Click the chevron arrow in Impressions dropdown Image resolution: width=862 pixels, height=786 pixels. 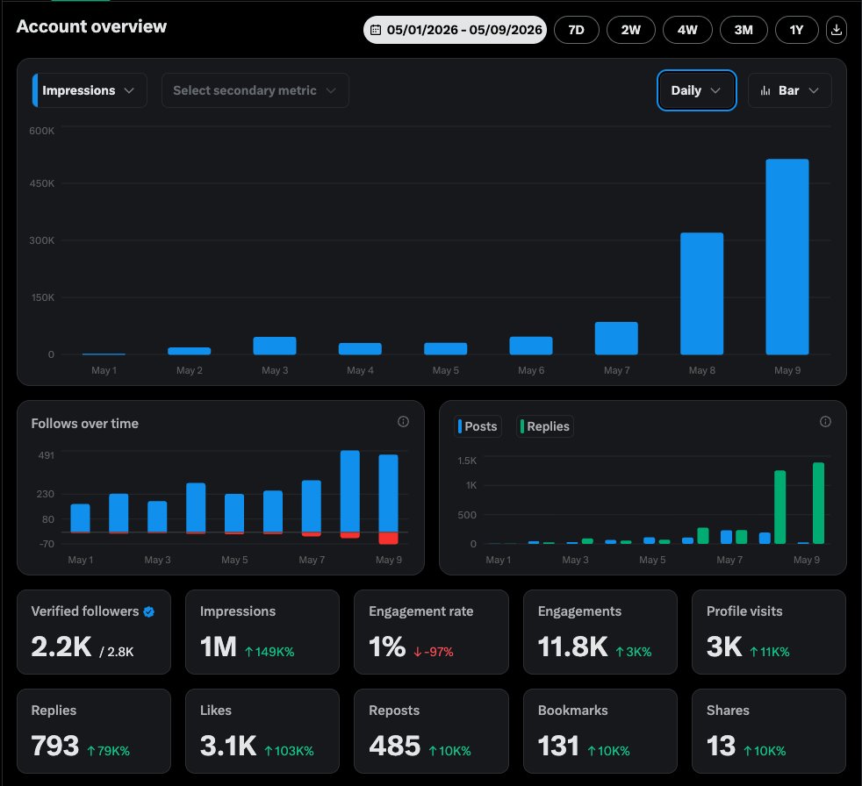[129, 90]
